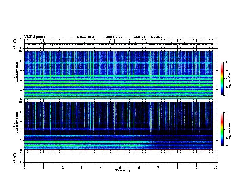The height and width of the screenshot is (188, 243).
Task: Click time axis tick label "2"
Action: click(x=63, y=168)
